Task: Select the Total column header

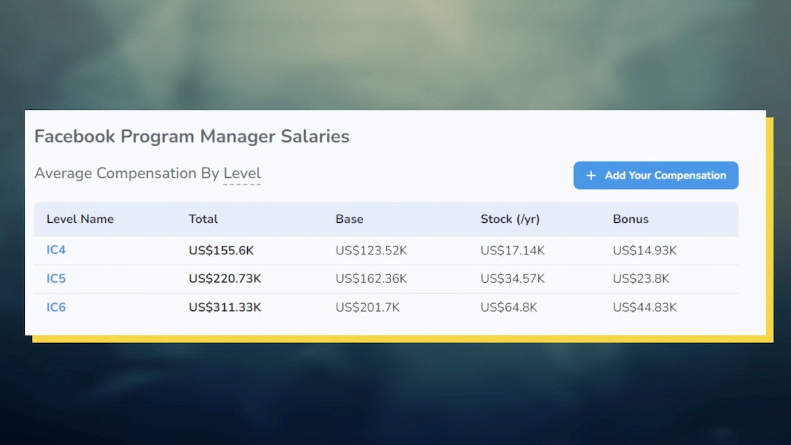Action: [x=203, y=219]
